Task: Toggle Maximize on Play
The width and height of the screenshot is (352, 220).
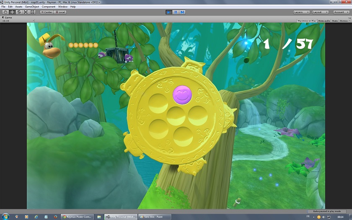Action: coord(307,21)
